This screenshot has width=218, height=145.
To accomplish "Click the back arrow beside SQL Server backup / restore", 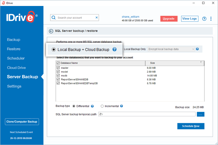I will click(51, 31).
